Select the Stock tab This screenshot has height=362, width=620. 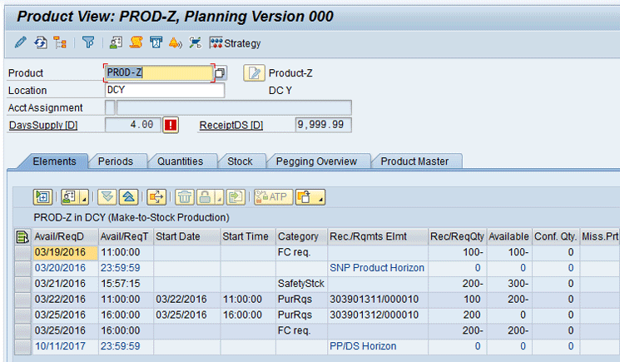pos(241,161)
